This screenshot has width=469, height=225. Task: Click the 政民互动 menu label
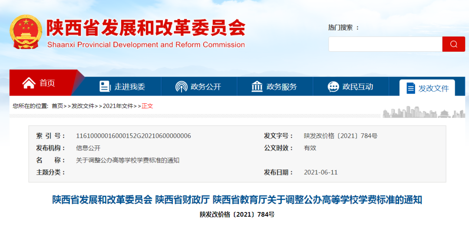point(358,87)
